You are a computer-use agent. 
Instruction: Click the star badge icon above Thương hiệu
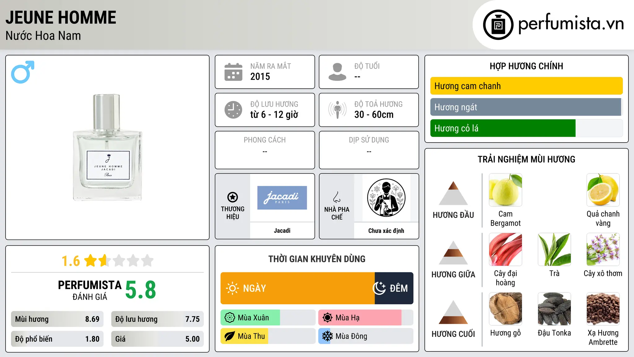[232, 197]
